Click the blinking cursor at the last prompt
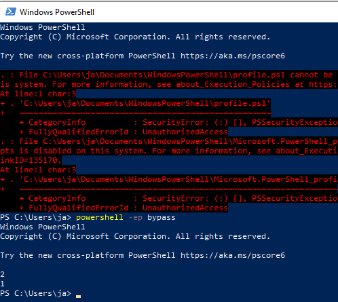 tap(78, 296)
